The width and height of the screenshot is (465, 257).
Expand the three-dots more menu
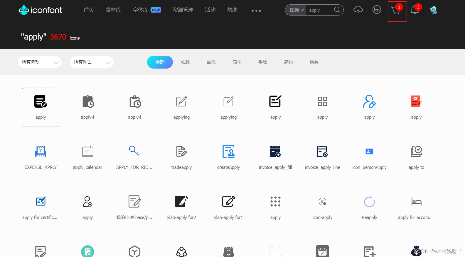point(256,11)
